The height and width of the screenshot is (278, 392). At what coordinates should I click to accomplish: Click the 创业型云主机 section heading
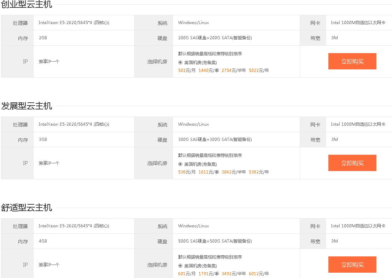27,4
